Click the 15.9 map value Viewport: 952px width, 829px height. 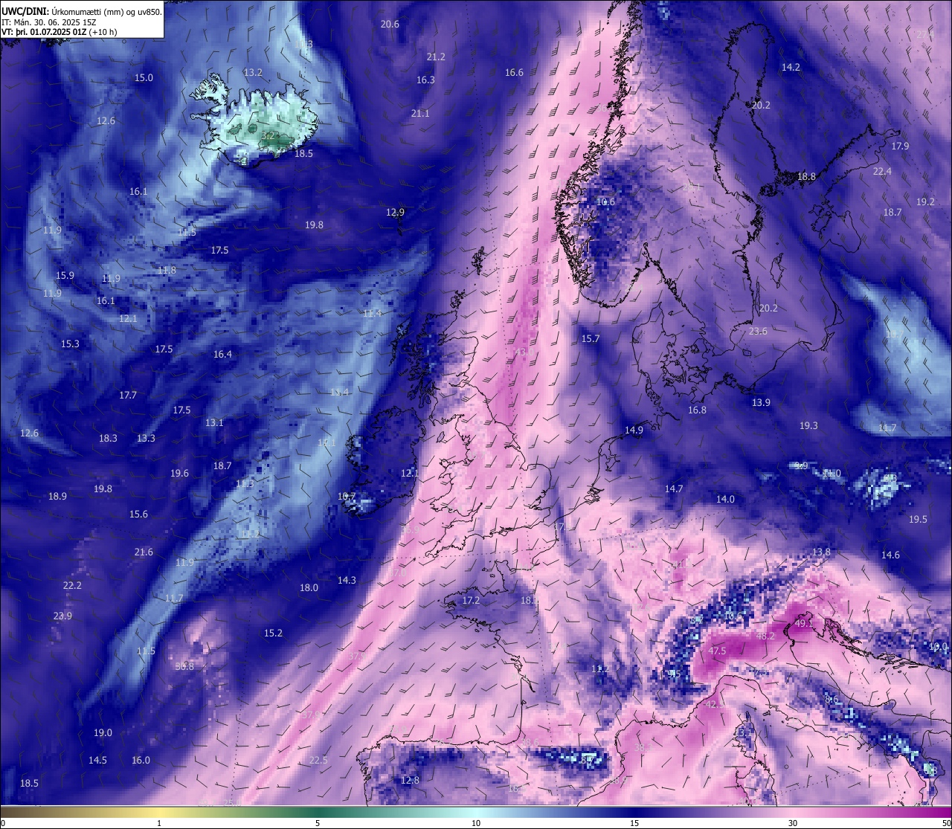[65, 276]
